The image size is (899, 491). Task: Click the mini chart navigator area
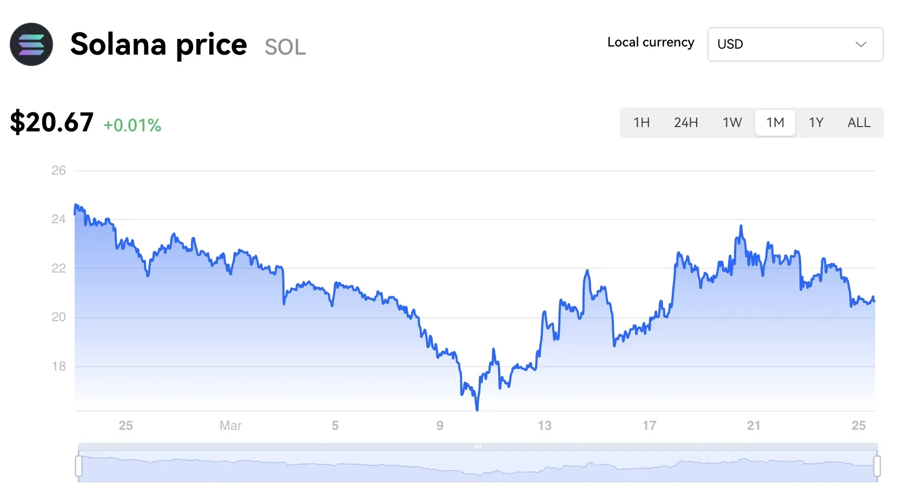click(478, 466)
